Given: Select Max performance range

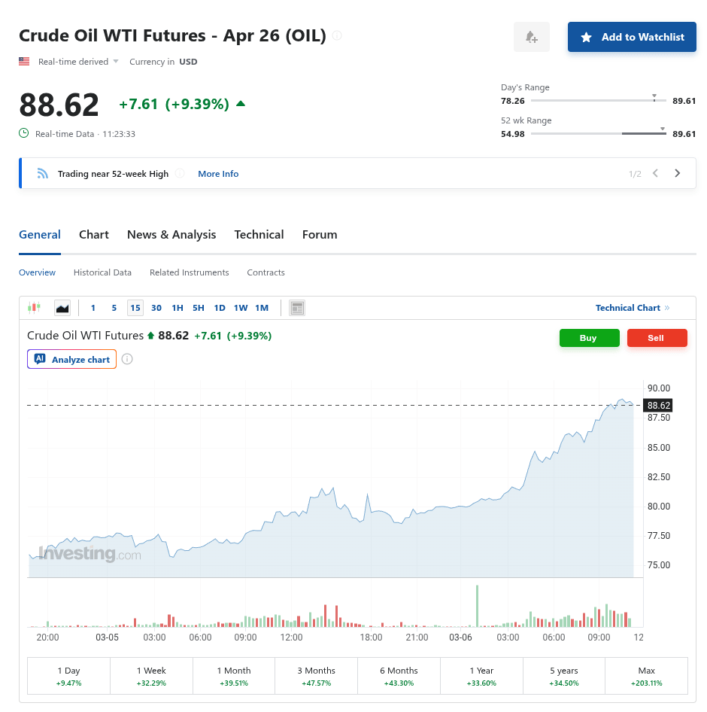Looking at the screenshot, I should tap(647, 676).
